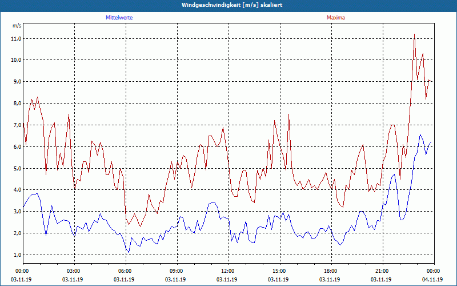Click the 15:00 time axis label
Viewport: 457px width, 286px height.
pos(280,271)
